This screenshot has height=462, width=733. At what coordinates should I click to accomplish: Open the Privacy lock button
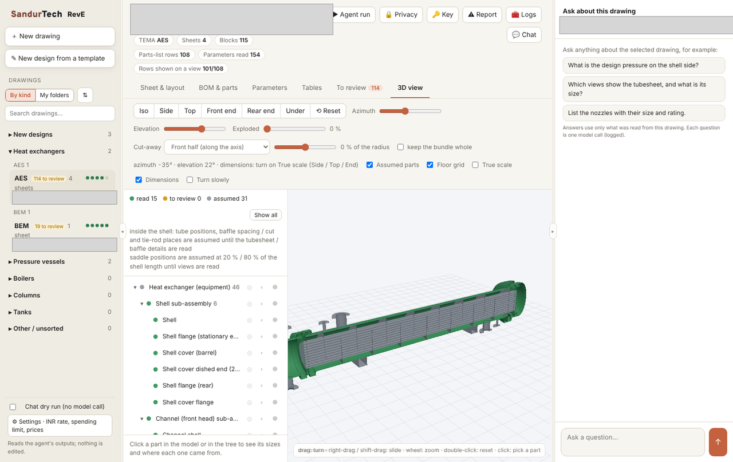click(401, 15)
